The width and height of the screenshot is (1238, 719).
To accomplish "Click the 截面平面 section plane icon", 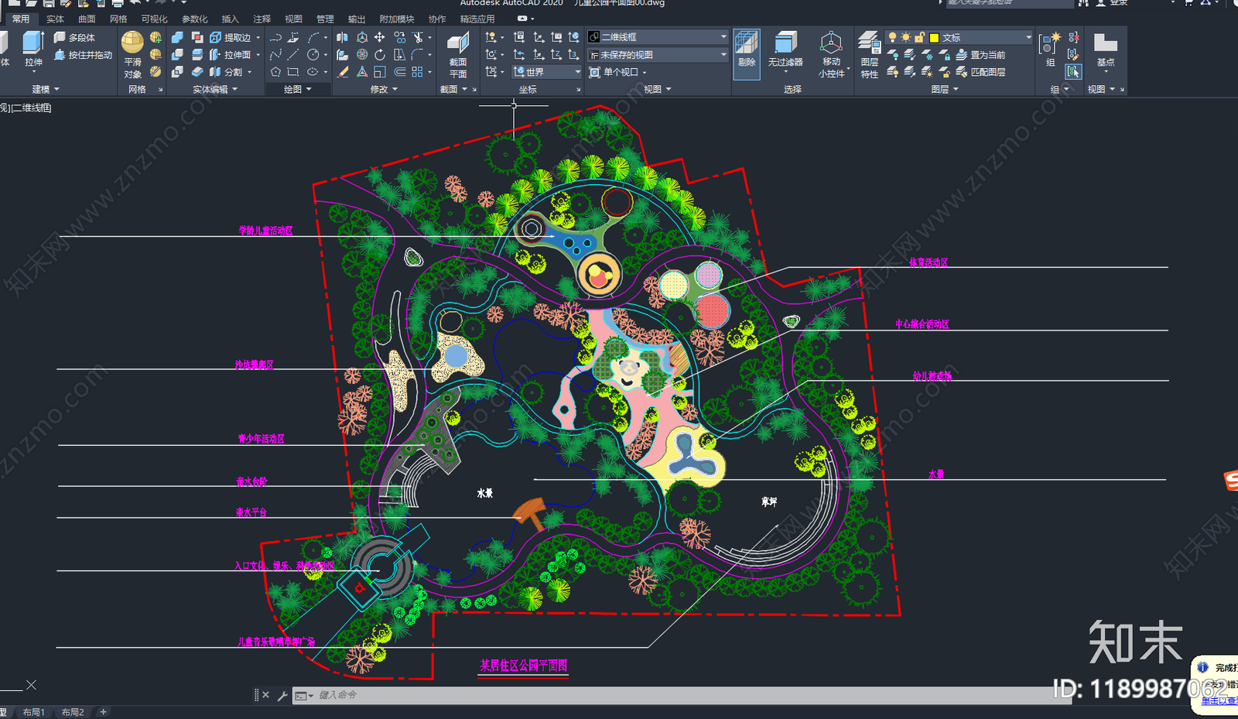I will (x=458, y=46).
